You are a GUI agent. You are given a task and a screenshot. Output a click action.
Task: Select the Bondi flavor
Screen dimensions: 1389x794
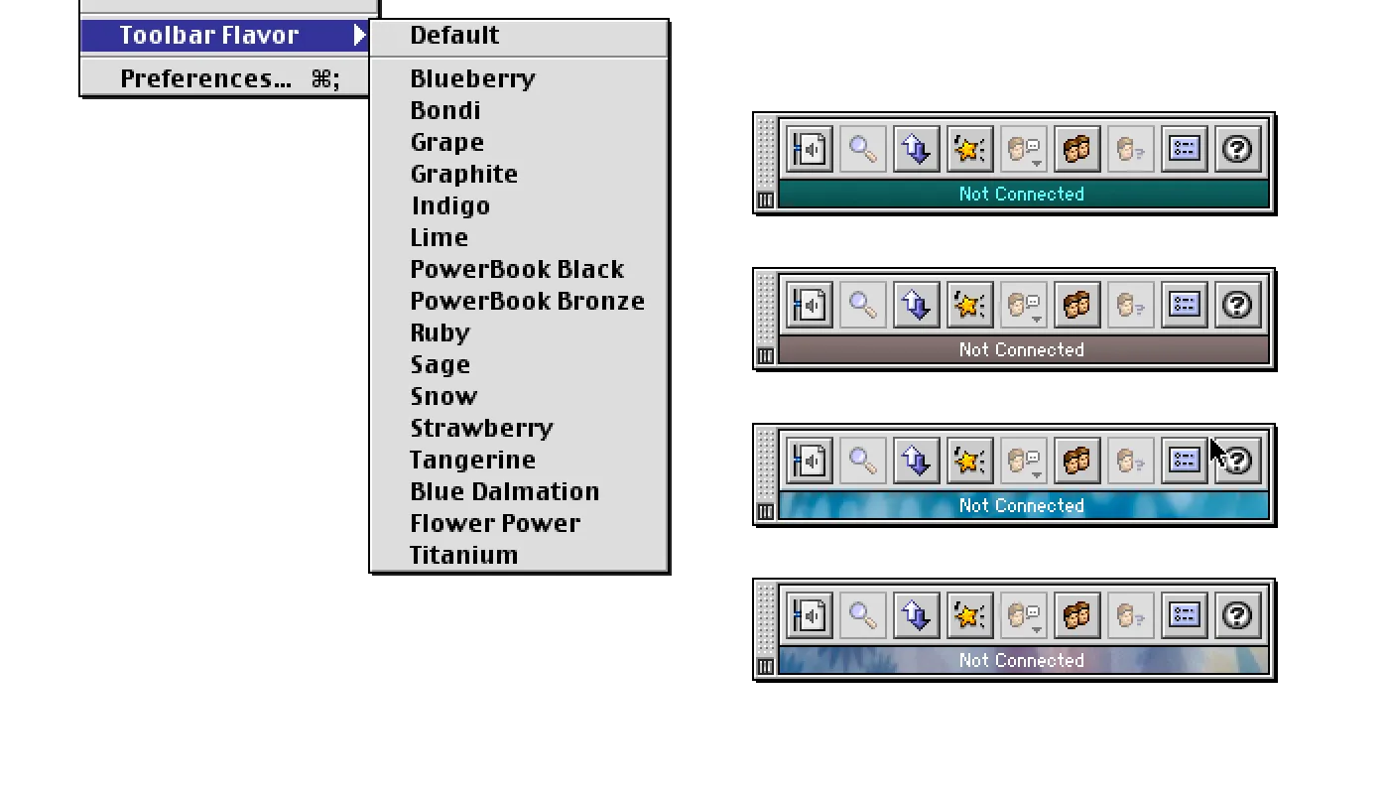point(519,111)
